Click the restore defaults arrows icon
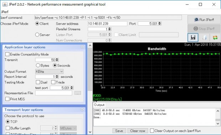The height and width of the screenshot is (135, 221). [215, 38]
